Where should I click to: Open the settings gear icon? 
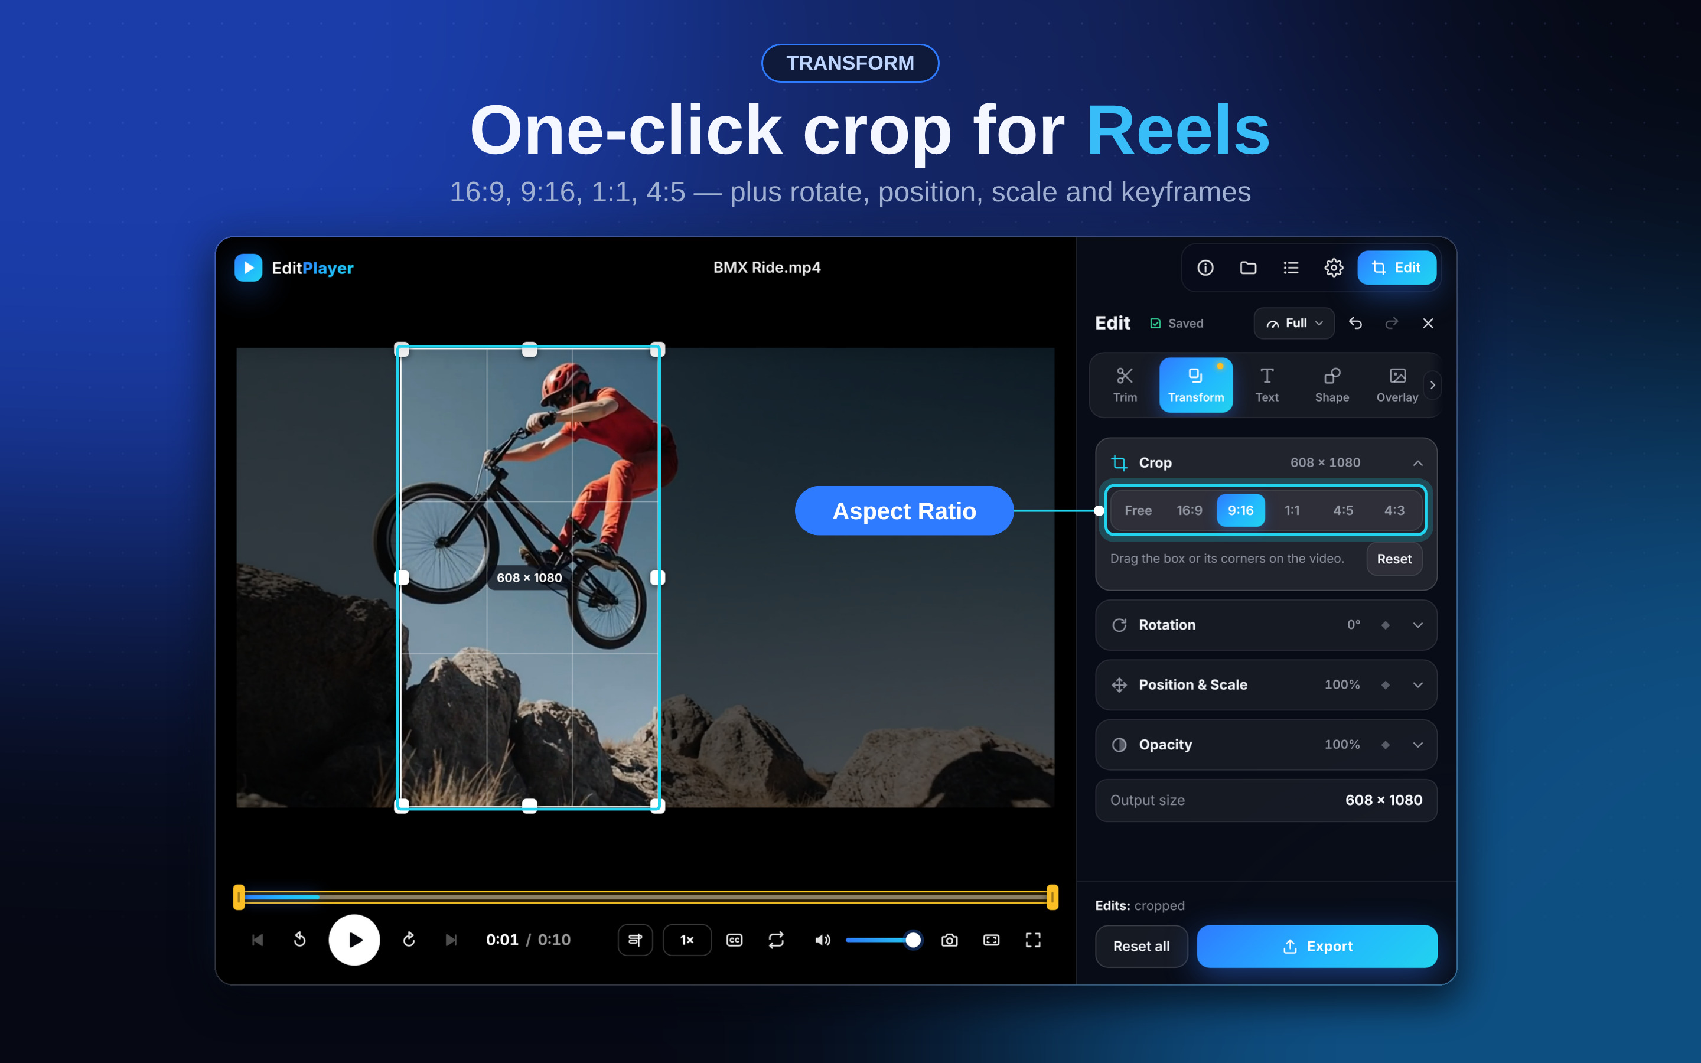tap(1334, 268)
